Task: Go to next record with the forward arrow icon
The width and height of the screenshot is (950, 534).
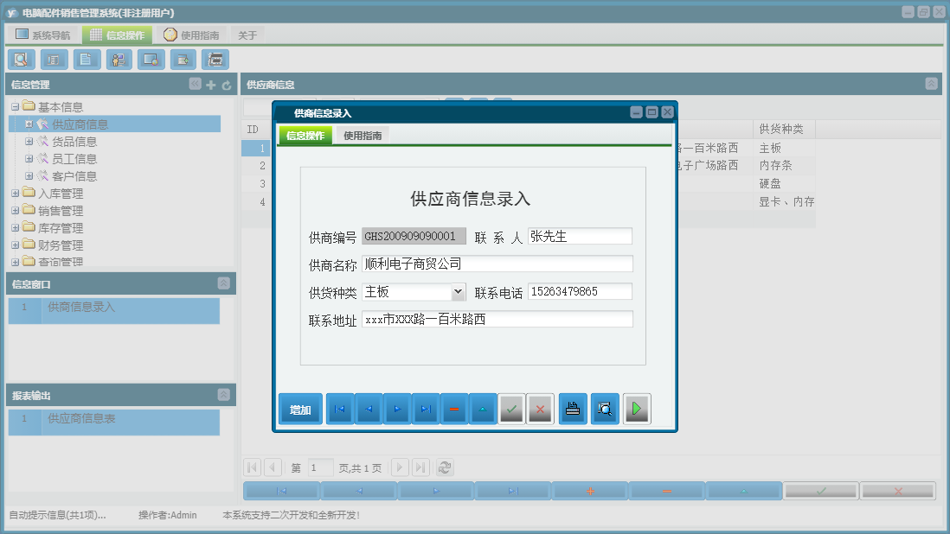Action: click(397, 408)
